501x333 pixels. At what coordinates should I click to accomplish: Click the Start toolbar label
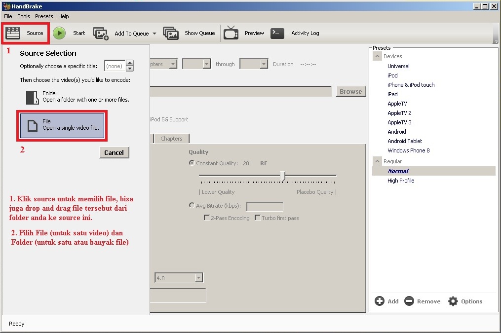point(79,33)
